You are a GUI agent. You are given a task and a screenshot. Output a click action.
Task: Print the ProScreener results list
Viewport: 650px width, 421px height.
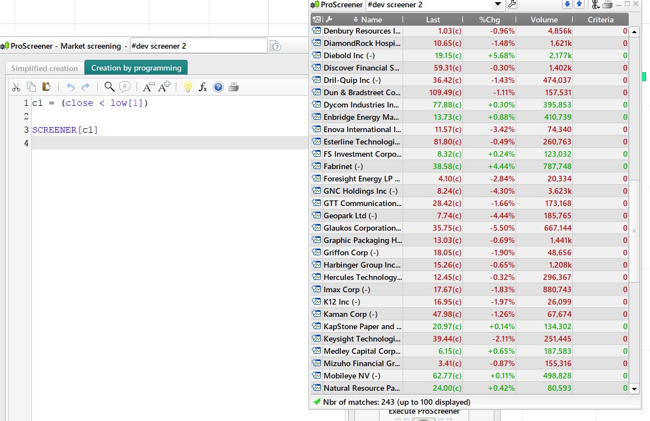(x=607, y=4)
